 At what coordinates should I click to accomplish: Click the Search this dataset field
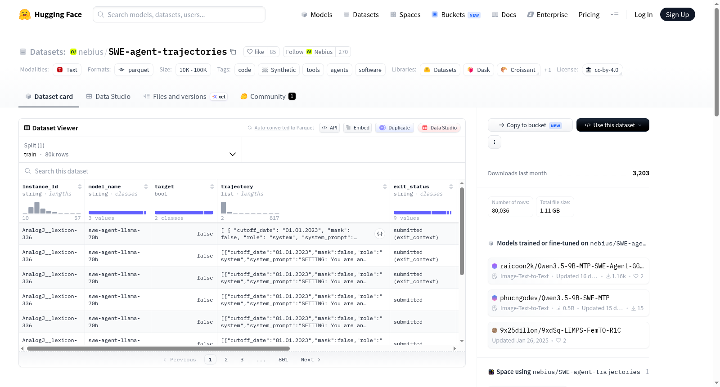[242, 171]
